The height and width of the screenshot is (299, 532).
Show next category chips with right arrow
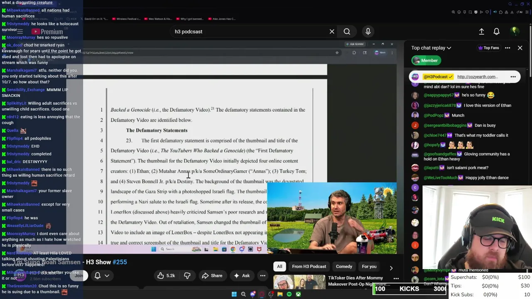click(x=391, y=268)
